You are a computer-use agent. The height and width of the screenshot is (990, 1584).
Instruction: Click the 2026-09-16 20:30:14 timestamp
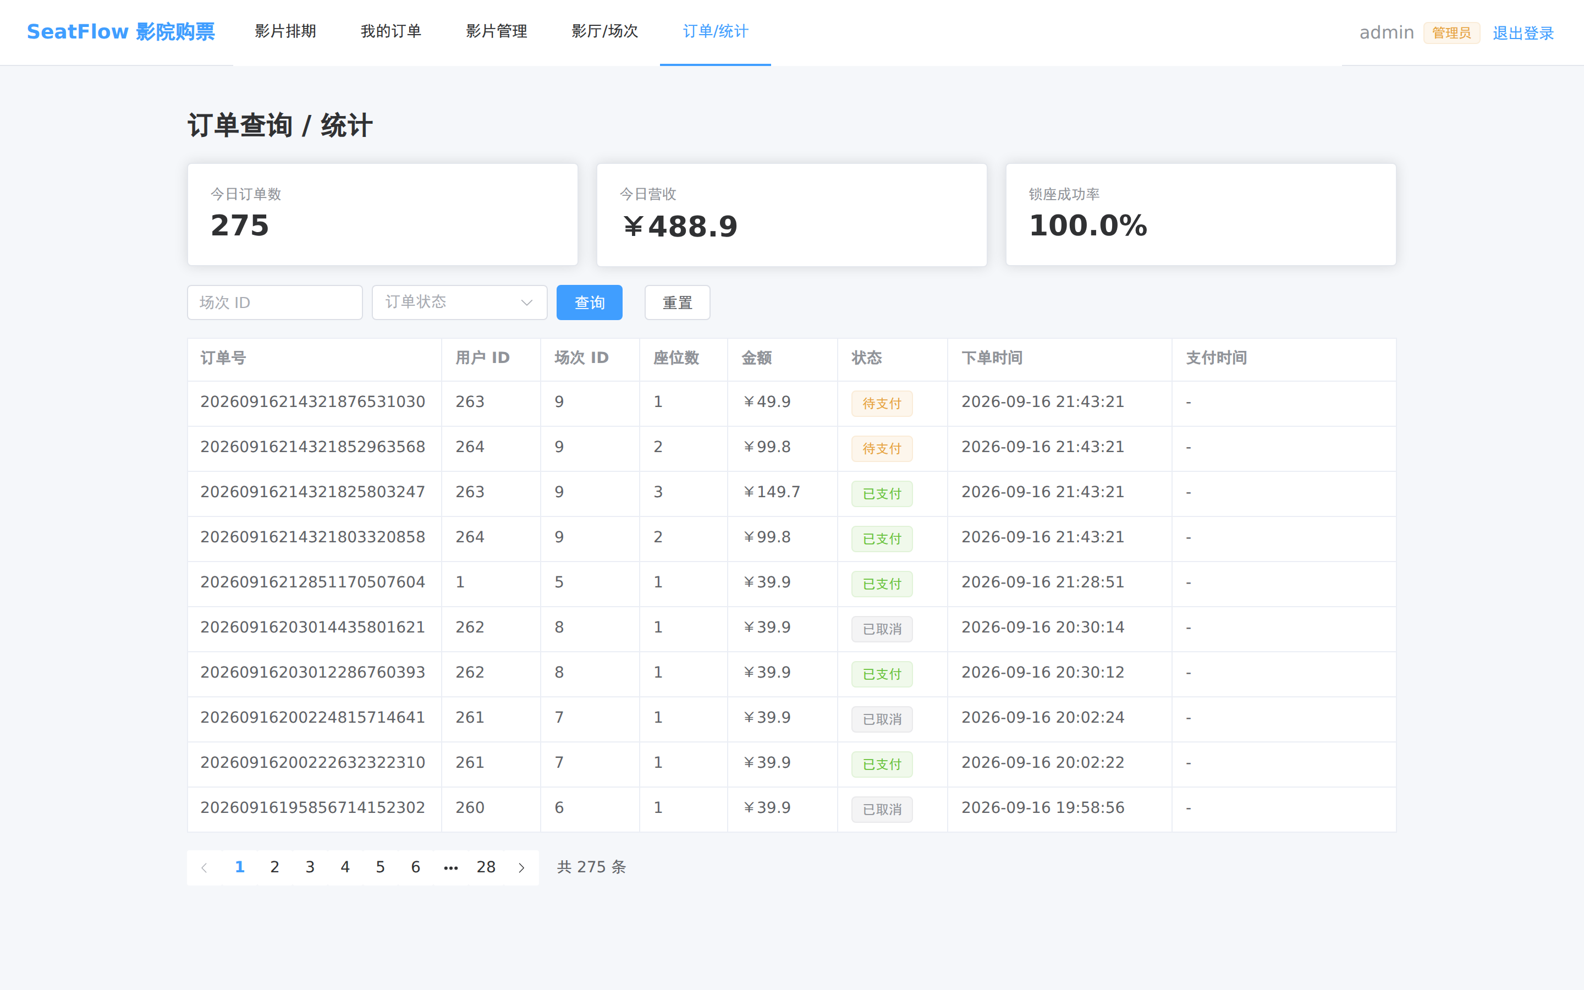click(1043, 628)
